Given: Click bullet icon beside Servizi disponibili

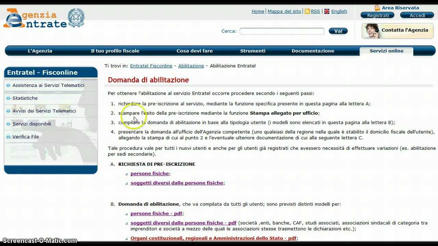Looking at the screenshot, I should point(8,124).
